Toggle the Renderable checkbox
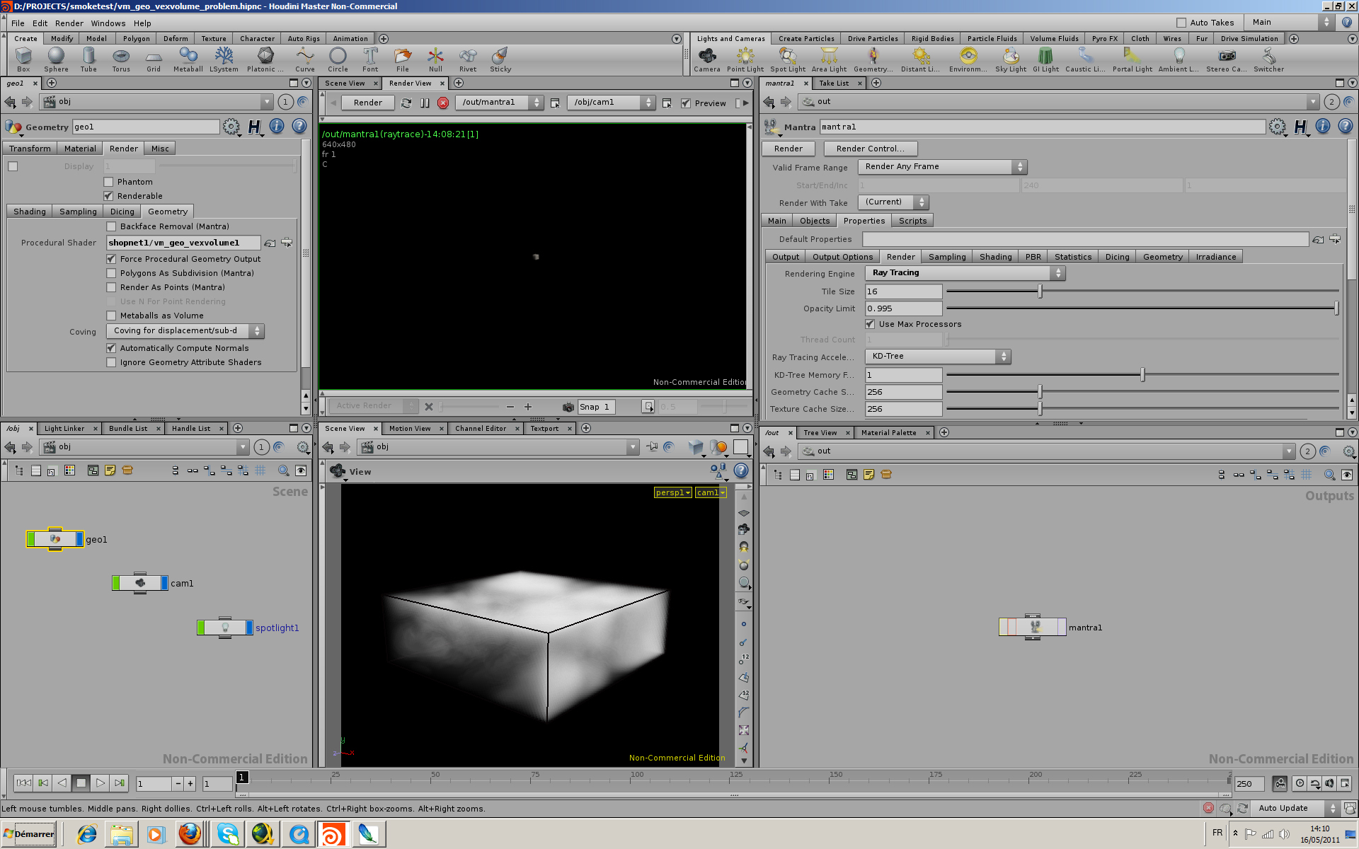Image resolution: width=1359 pixels, height=849 pixels. tap(108, 196)
